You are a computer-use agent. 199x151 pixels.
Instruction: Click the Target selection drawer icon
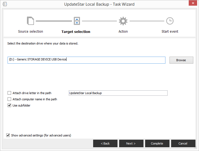pyautogui.click(x=77, y=21)
